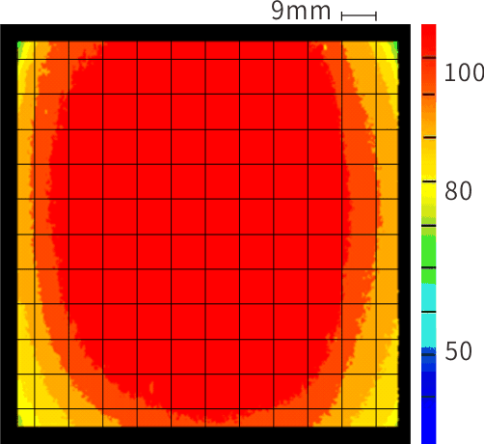Screen dimensions: 484x444
Task: Click the colorbar tick mark next to 50
Action: coord(429,354)
